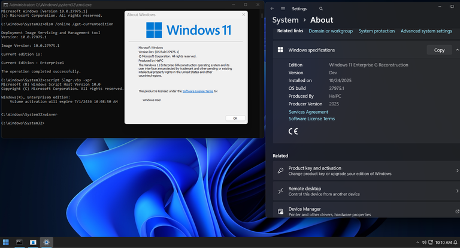The height and width of the screenshot is (248, 460).
Task: Click the 'Image Version: 10.0.27975.1' line
Action: 30,46
